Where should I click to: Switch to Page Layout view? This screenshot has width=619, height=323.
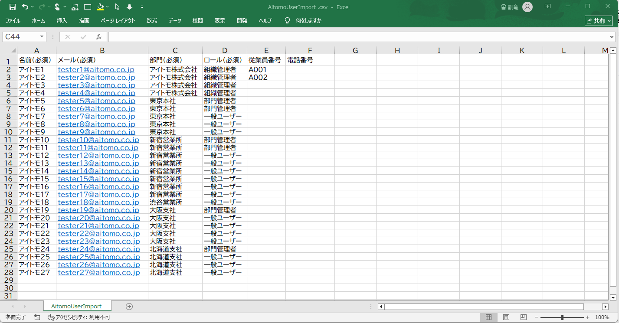(x=506, y=317)
